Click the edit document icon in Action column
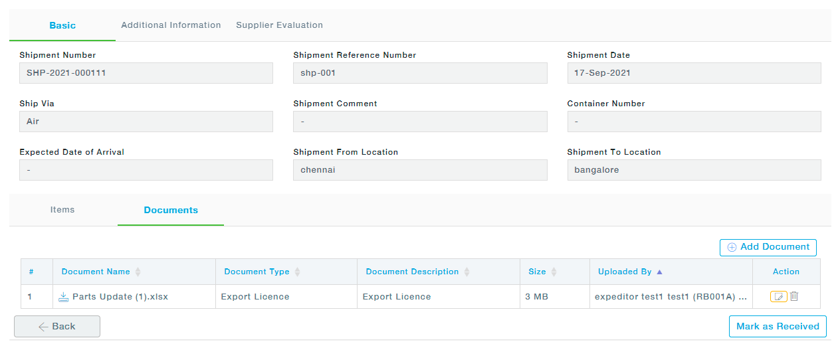840x344 pixels. (x=778, y=297)
